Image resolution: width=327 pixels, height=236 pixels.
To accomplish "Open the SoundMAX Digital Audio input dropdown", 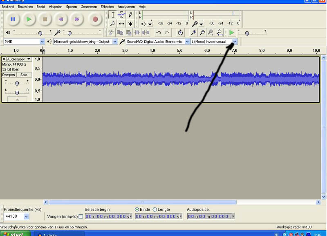I will [x=187, y=42].
